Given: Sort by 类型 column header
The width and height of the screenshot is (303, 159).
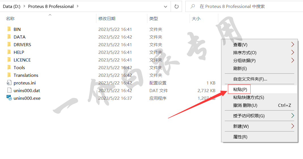Looking at the screenshot, I should point(154,18).
